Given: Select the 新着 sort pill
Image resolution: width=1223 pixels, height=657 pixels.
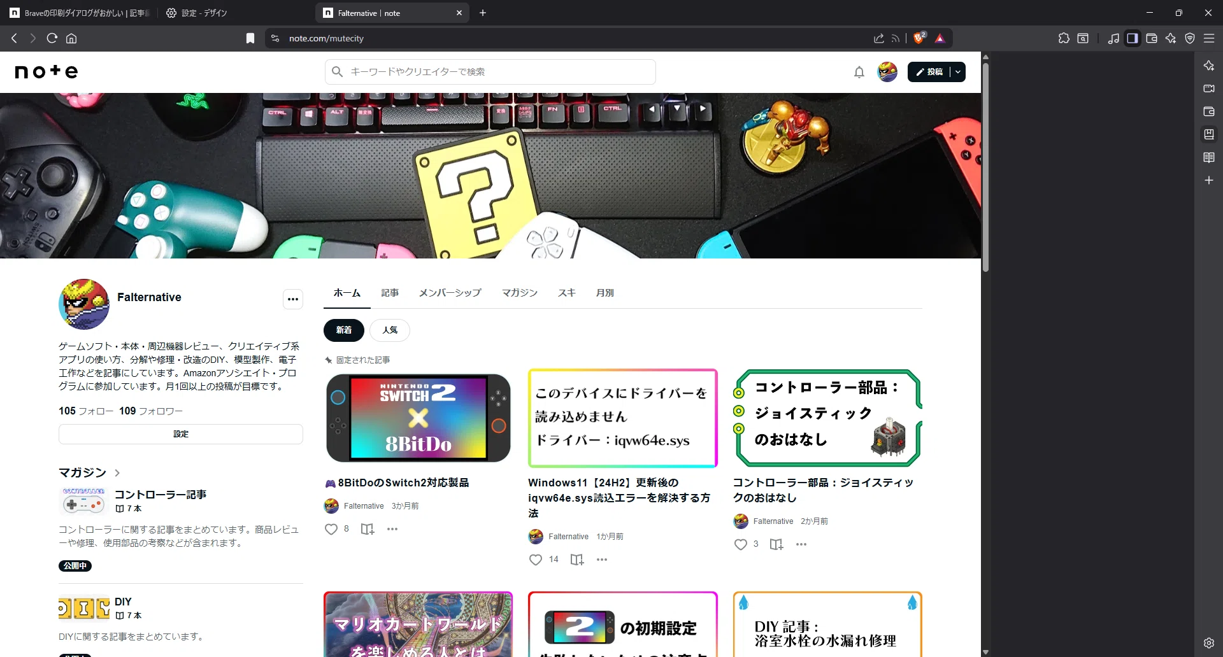Looking at the screenshot, I should 344,330.
